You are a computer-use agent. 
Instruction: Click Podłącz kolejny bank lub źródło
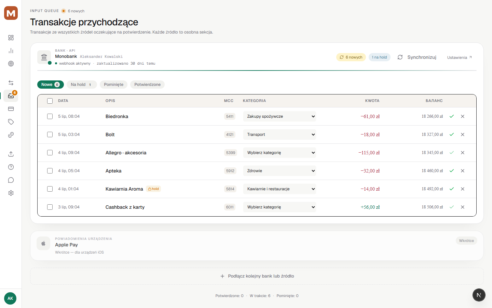coord(257,276)
